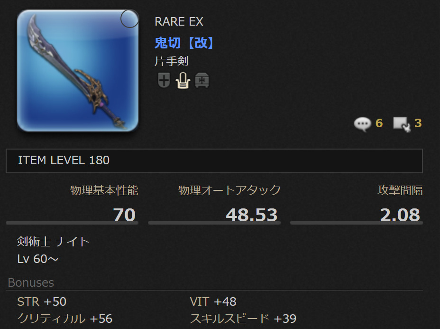
Task: Open comments via the speech bubble icon
Action: pos(363,124)
